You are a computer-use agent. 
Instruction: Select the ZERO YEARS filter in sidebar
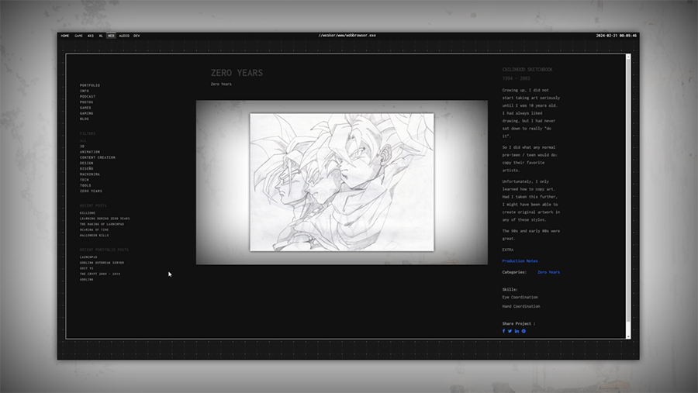(x=91, y=191)
